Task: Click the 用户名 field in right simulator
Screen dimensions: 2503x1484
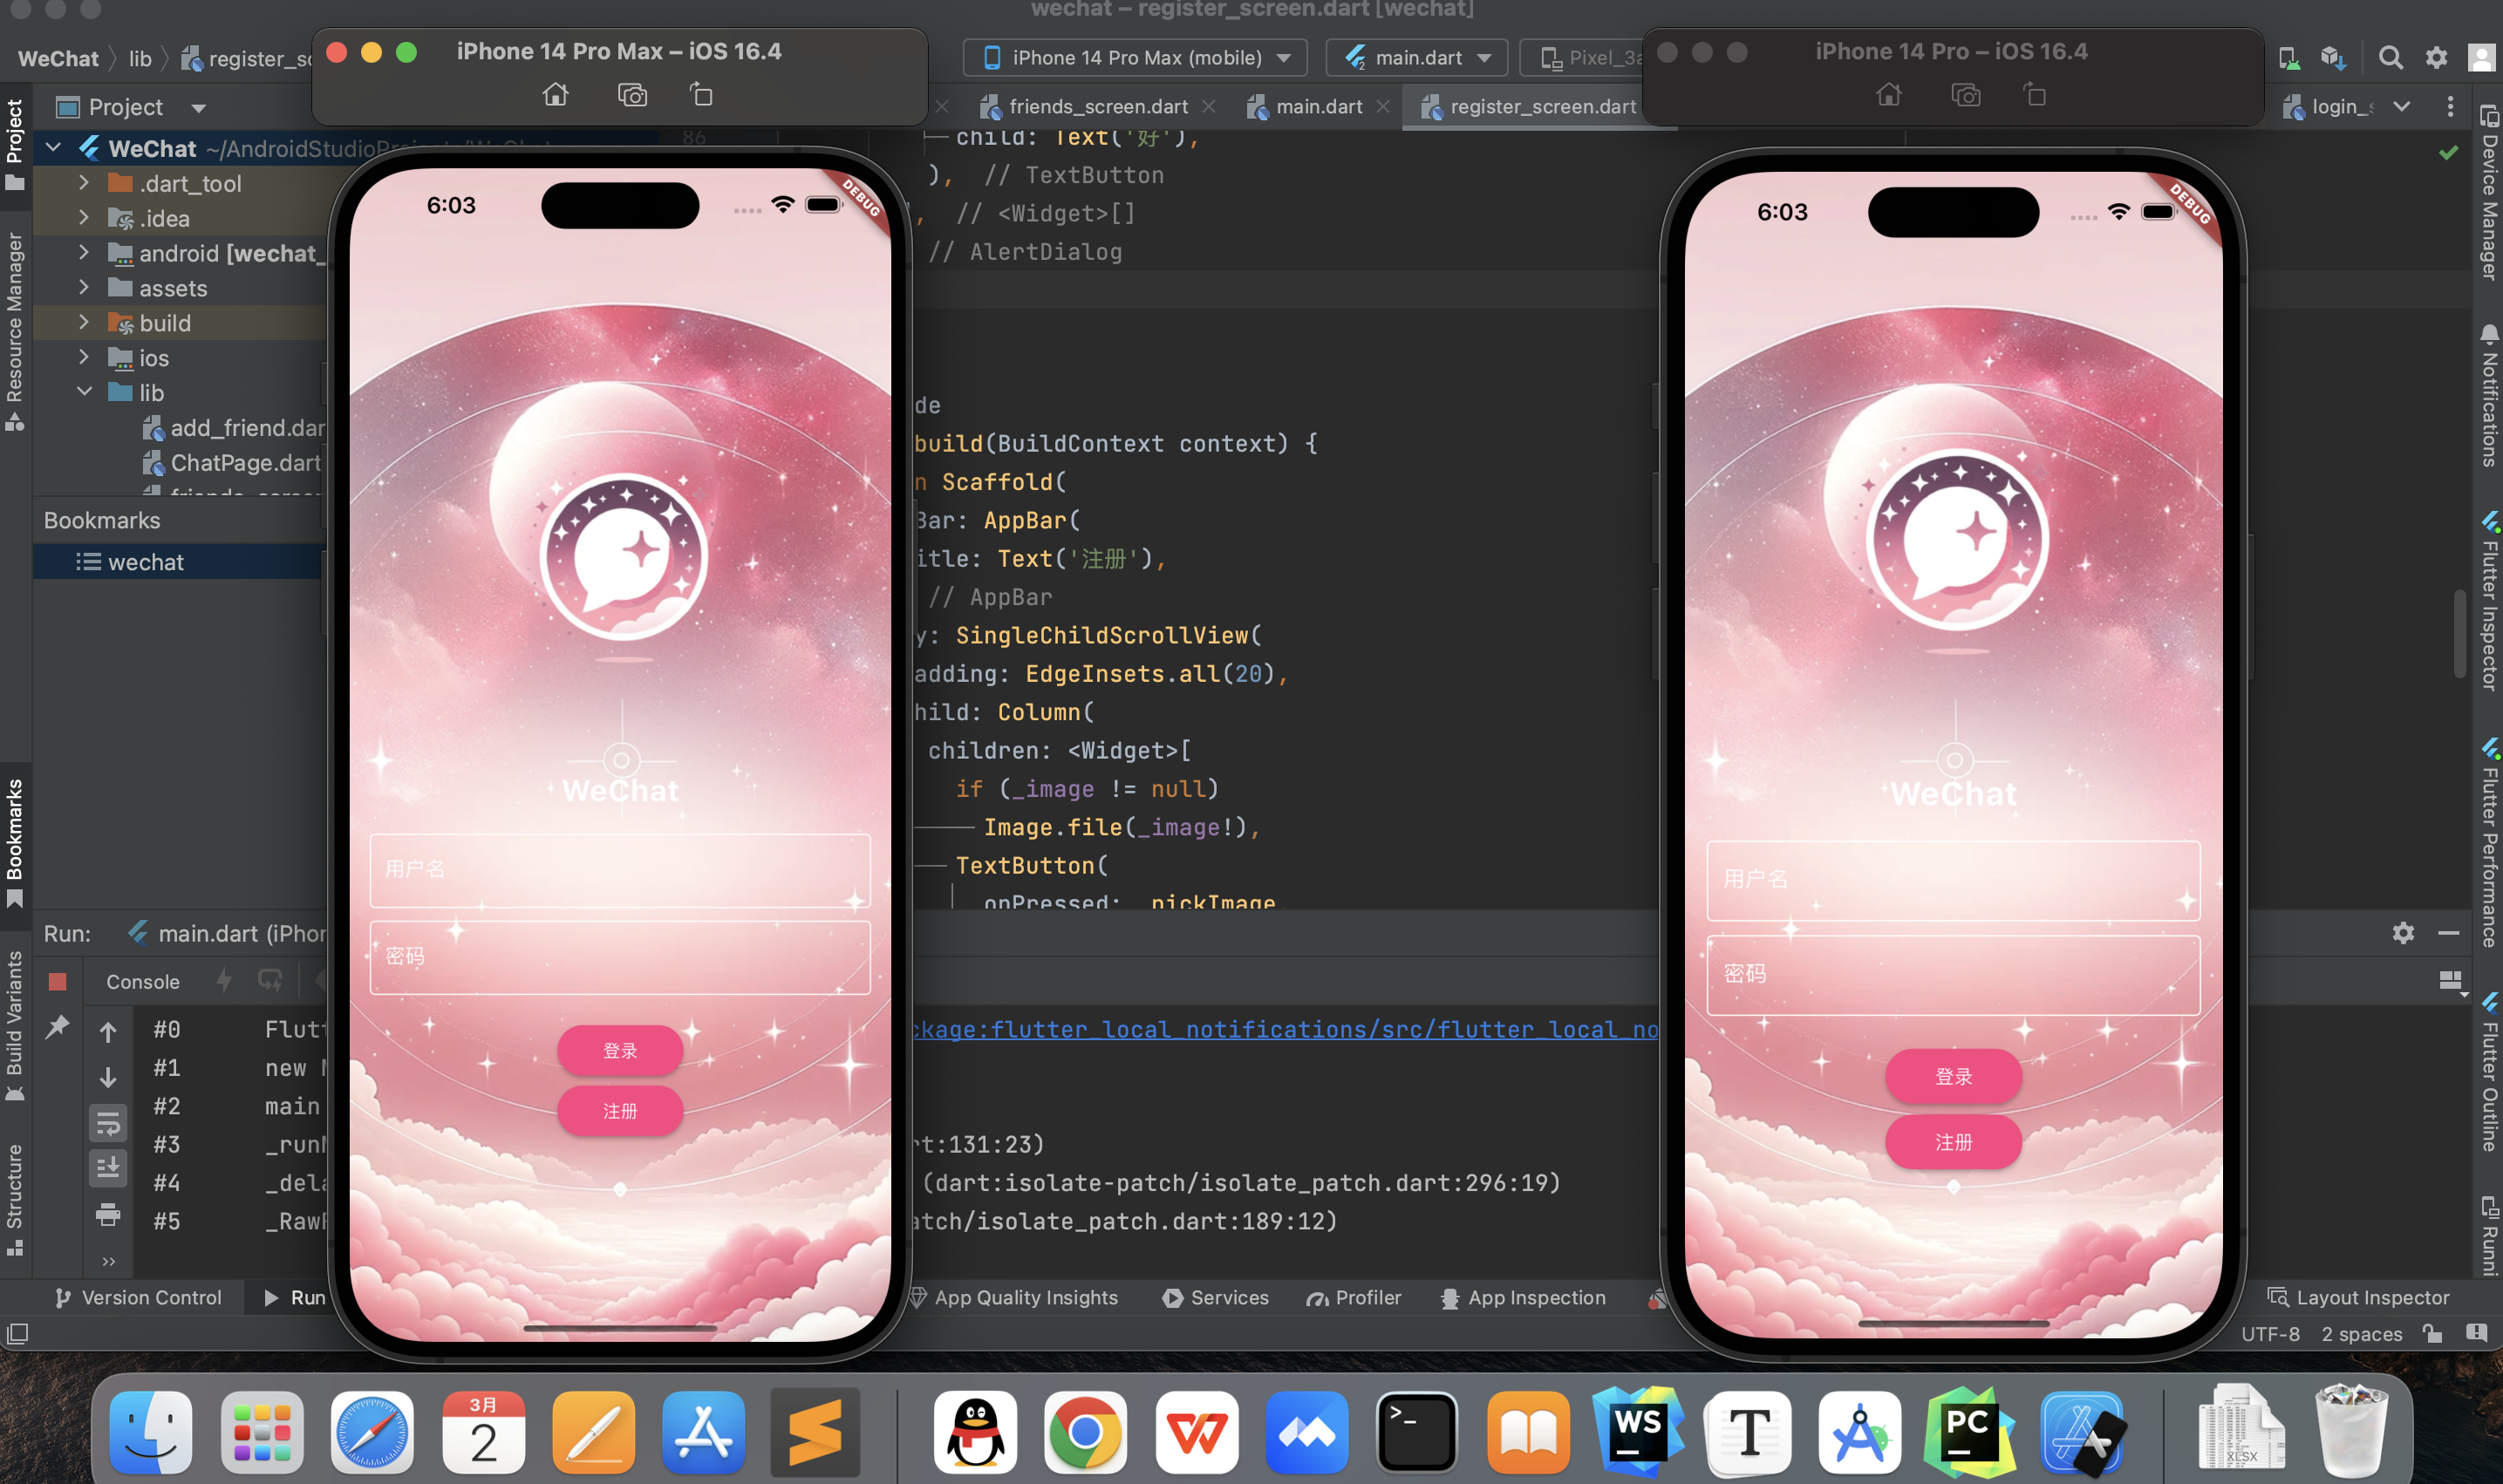Action: point(1953,880)
